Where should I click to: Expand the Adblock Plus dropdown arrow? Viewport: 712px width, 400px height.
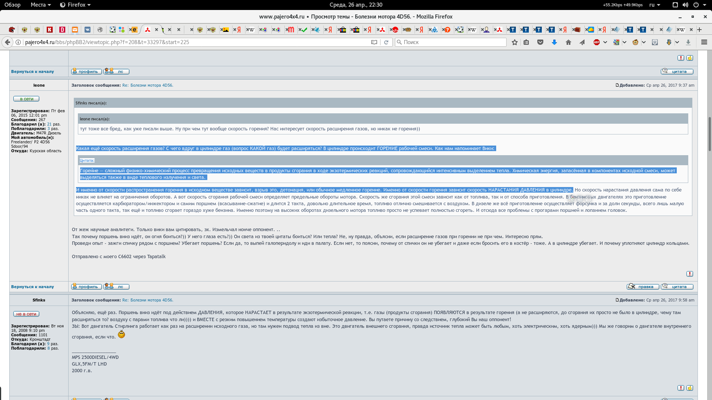605,42
